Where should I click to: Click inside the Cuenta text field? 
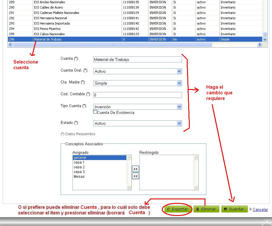point(137,59)
